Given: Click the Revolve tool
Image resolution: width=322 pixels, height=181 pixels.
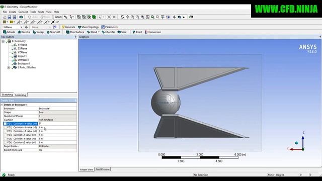Looking at the screenshot, I should [x=24, y=32].
